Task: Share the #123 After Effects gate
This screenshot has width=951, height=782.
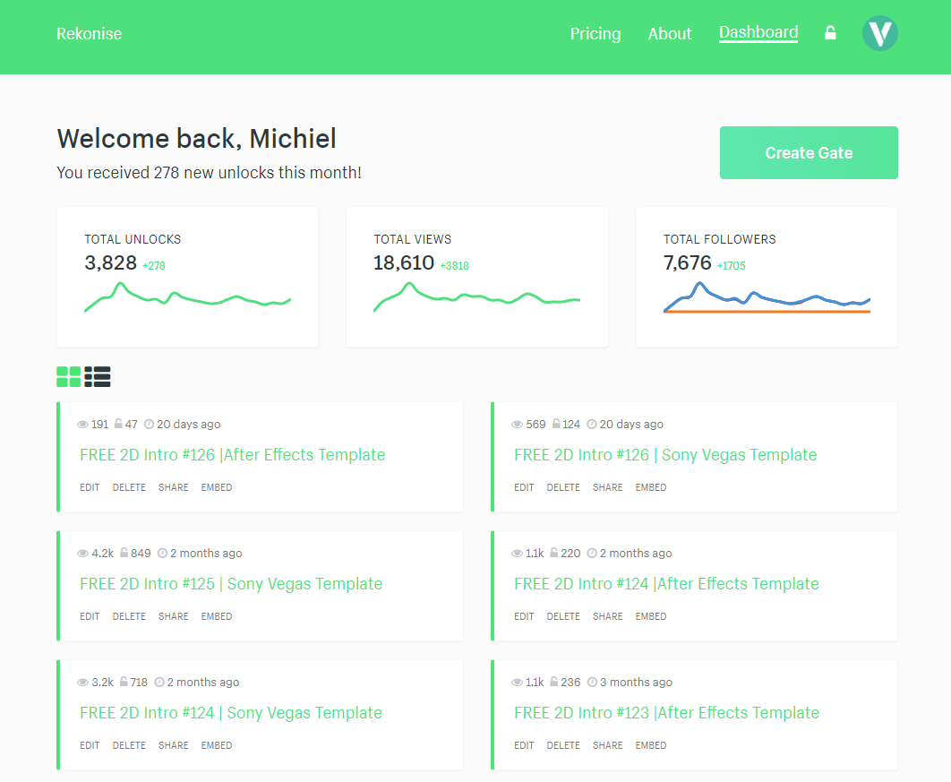Action: point(608,745)
